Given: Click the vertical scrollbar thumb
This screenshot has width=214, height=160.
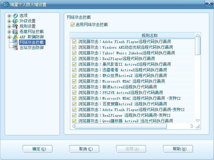Looking at the screenshot, I should (x=198, y=46).
